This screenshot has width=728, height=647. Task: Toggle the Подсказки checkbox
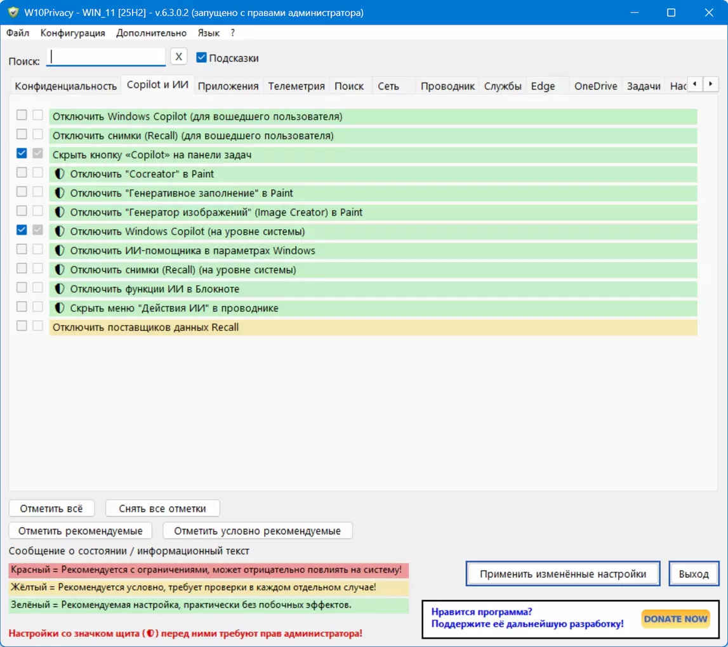pos(201,58)
